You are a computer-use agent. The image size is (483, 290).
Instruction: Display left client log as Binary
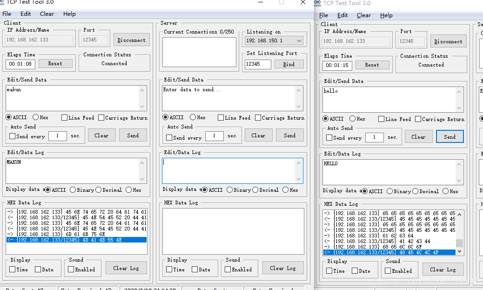[81, 190]
